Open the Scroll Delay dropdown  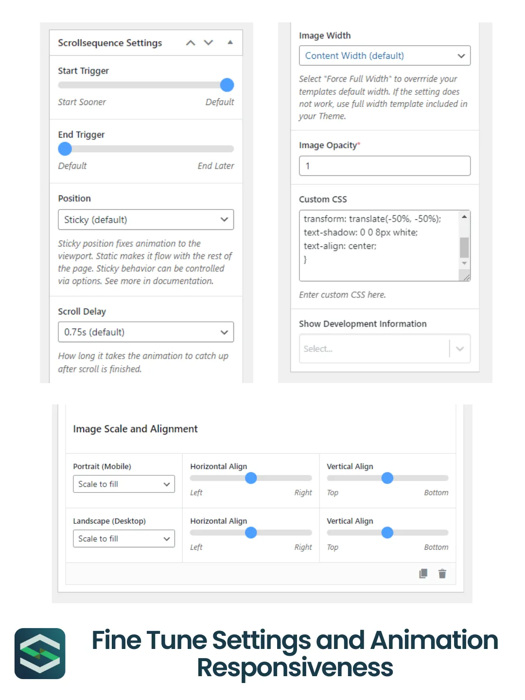pos(146,332)
